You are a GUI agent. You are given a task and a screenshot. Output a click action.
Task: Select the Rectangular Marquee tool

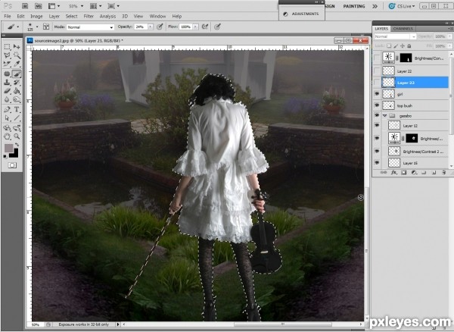click(7, 47)
